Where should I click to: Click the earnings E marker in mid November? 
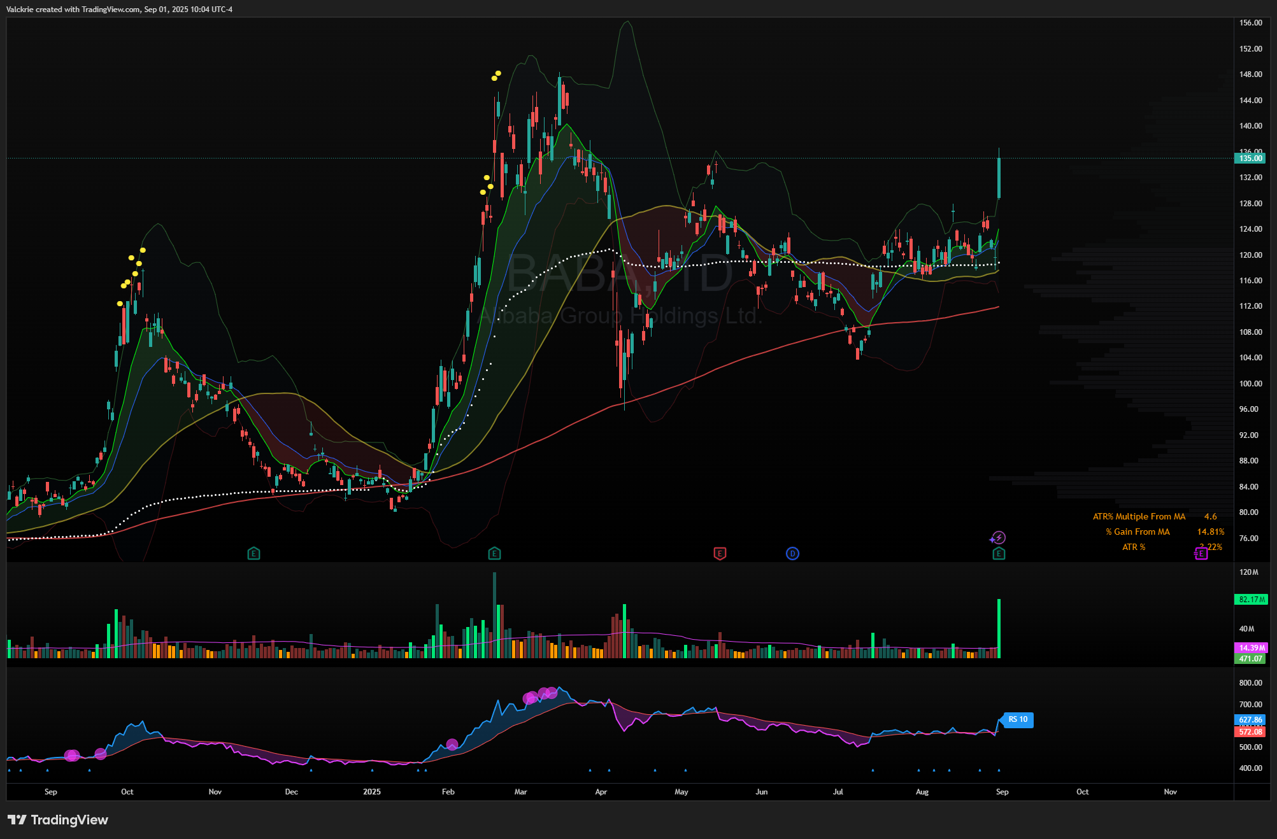coord(253,554)
